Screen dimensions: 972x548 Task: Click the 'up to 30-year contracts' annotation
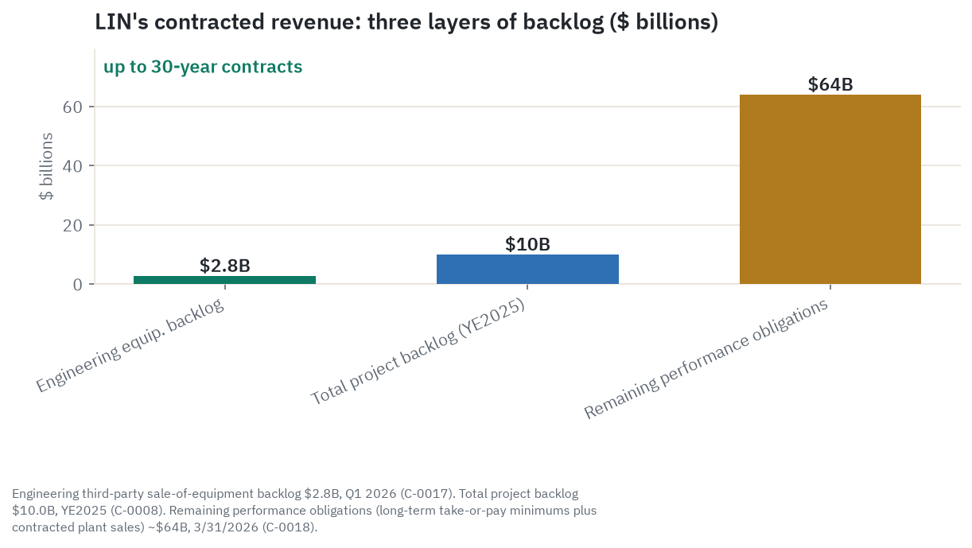tap(203, 67)
